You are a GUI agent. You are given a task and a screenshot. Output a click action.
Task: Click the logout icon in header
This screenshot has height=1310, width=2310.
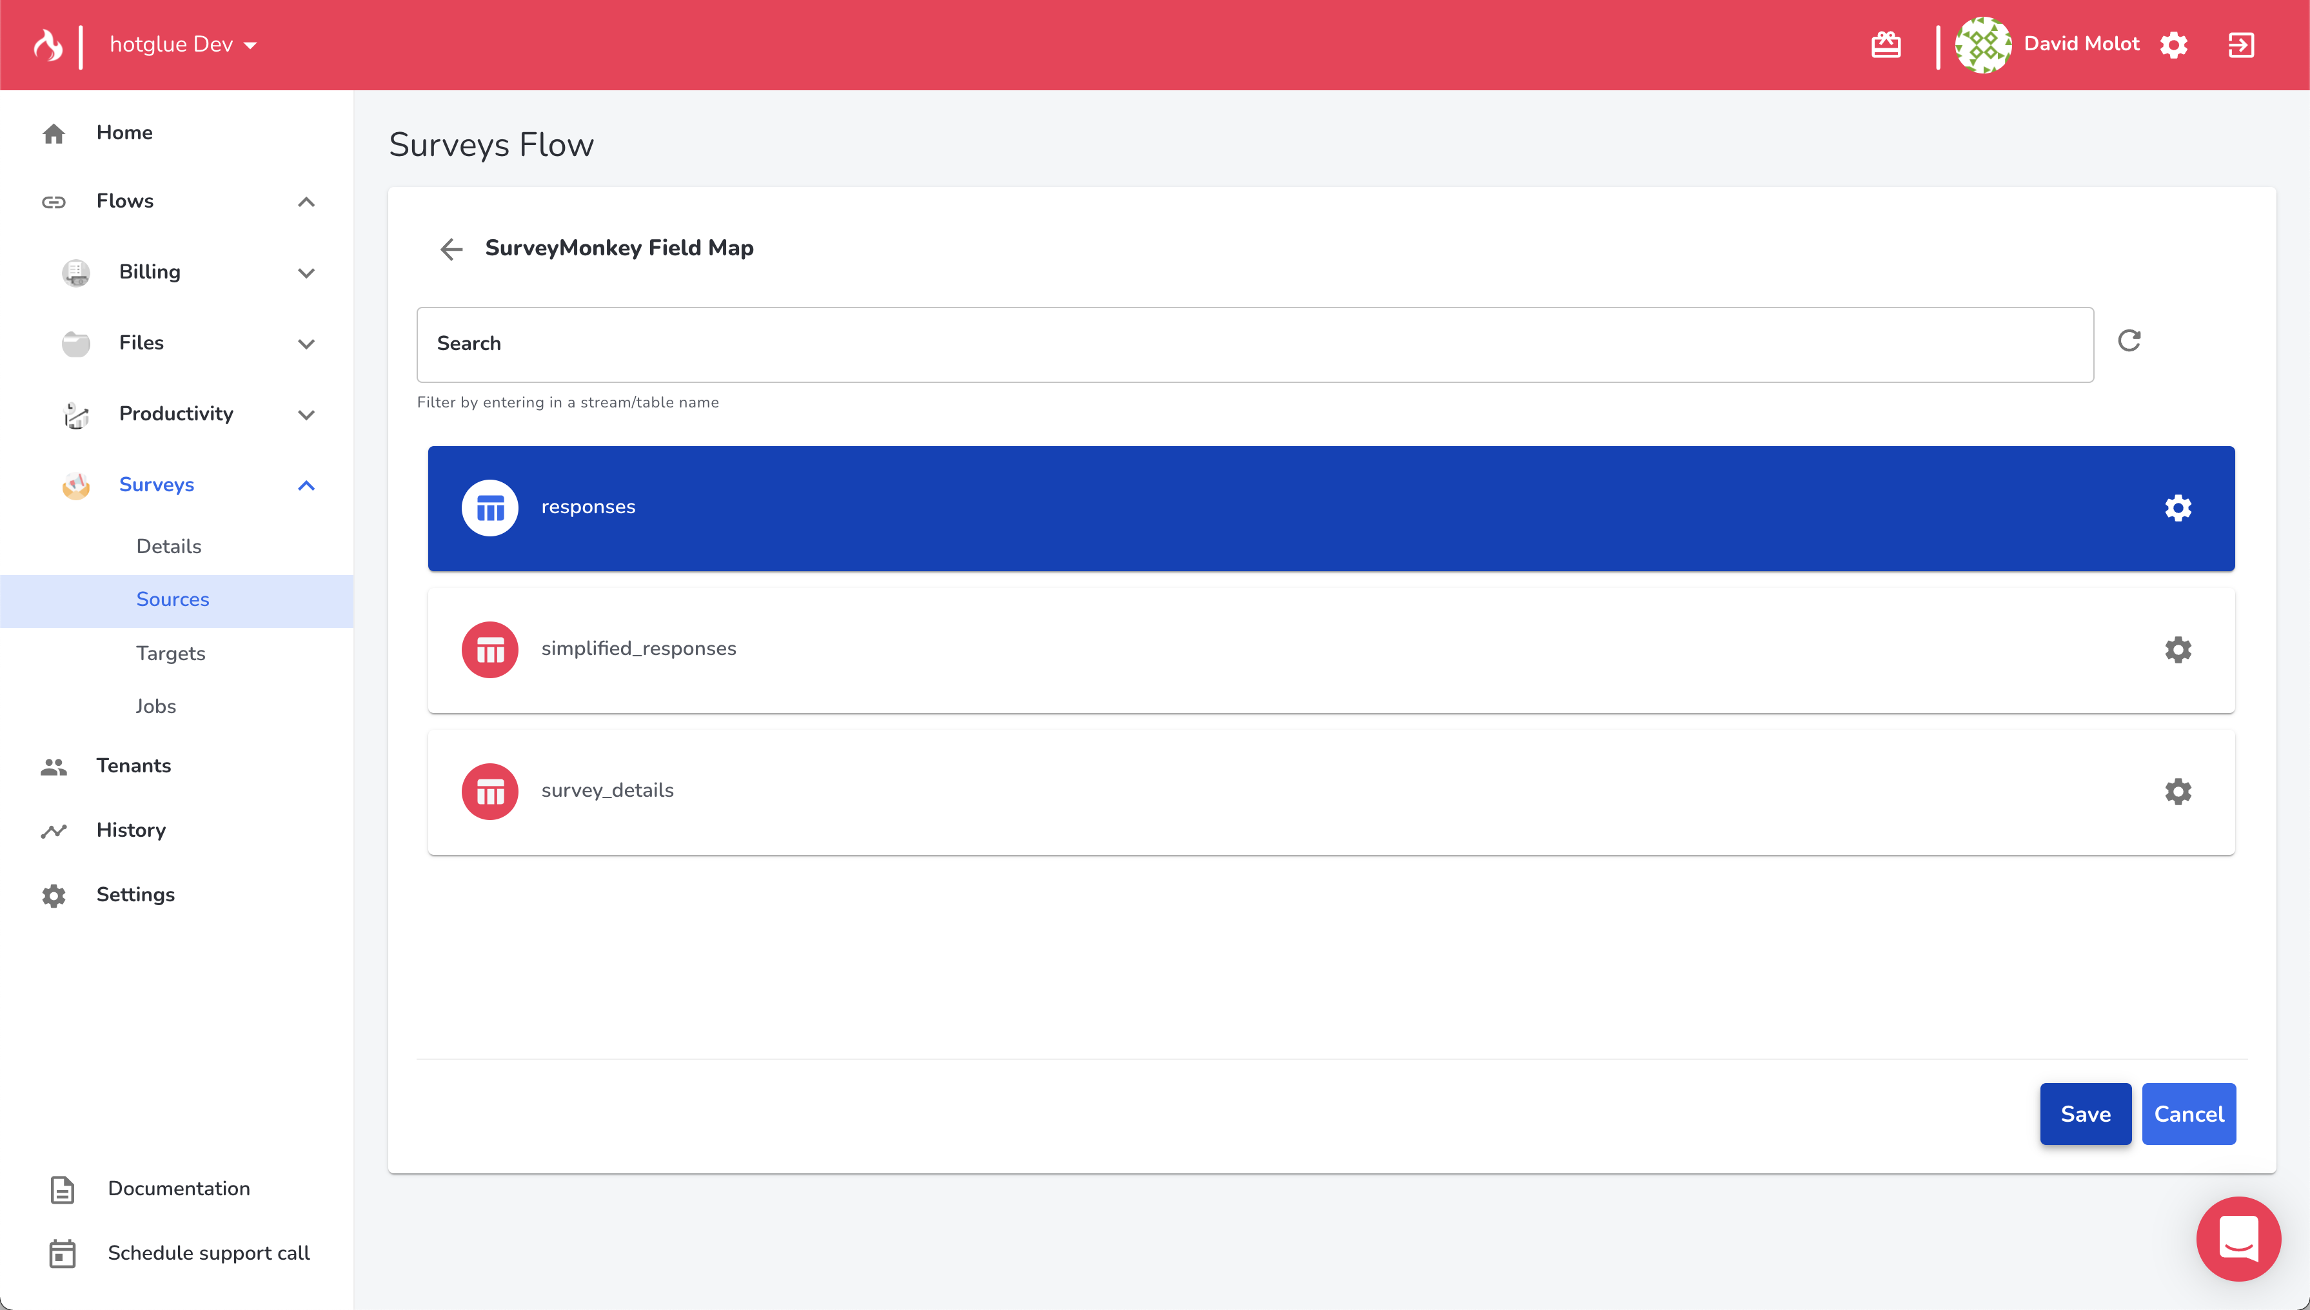point(2240,45)
